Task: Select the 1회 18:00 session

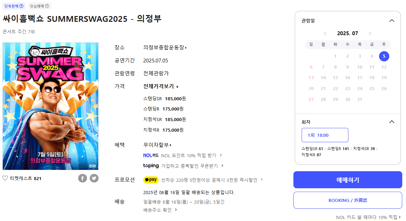Action: (x=325, y=135)
